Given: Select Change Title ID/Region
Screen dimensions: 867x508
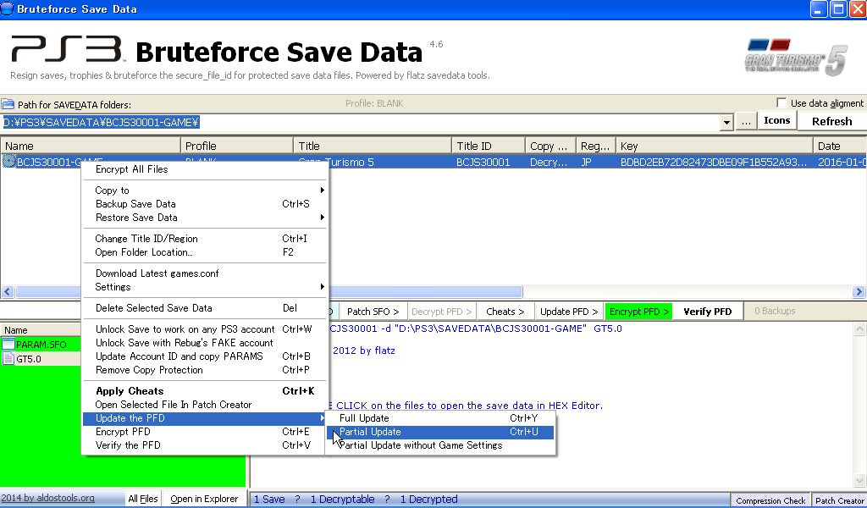Looking at the screenshot, I should pos(205,238).
